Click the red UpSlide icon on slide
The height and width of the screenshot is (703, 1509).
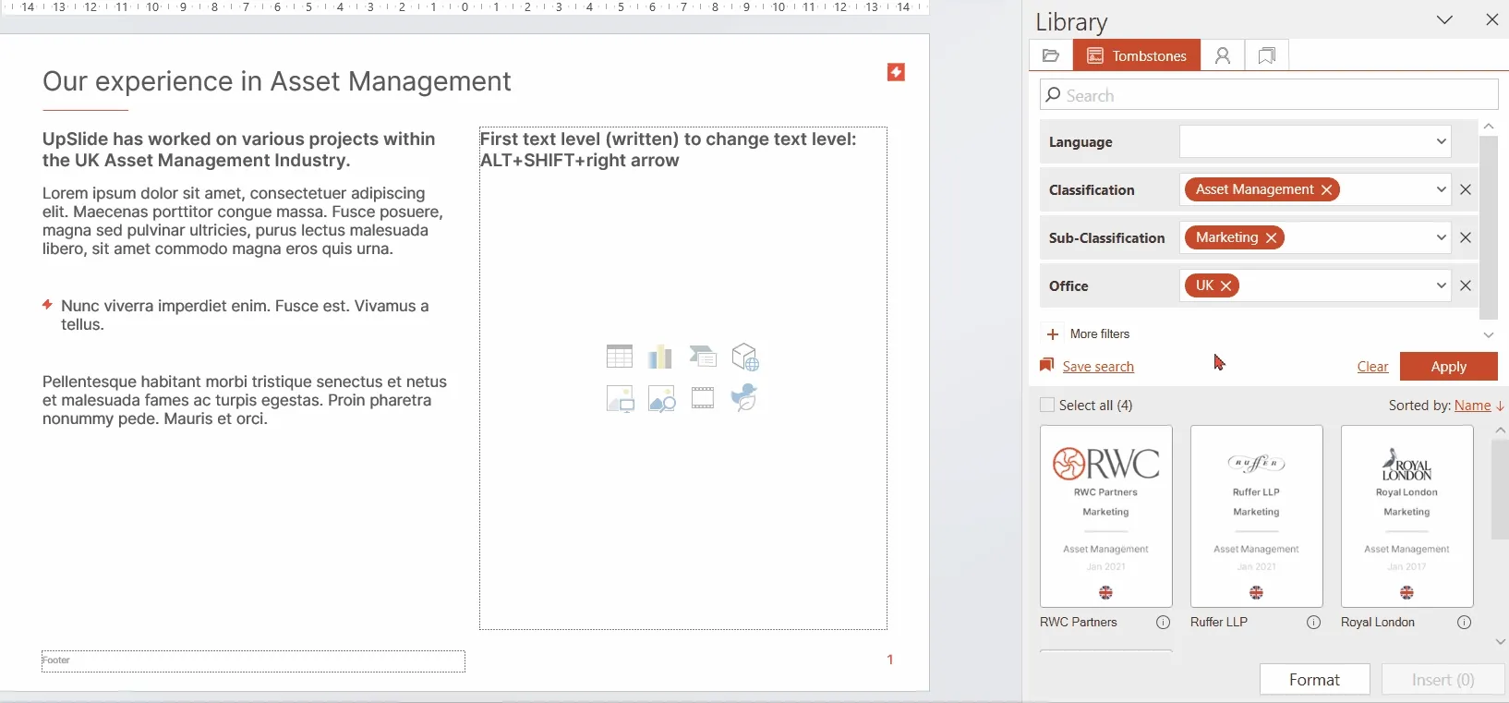(x=896, y=72)
